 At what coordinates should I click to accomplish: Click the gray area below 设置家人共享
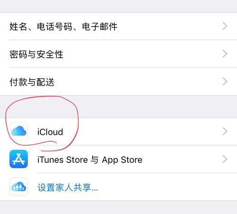(118, 207)
